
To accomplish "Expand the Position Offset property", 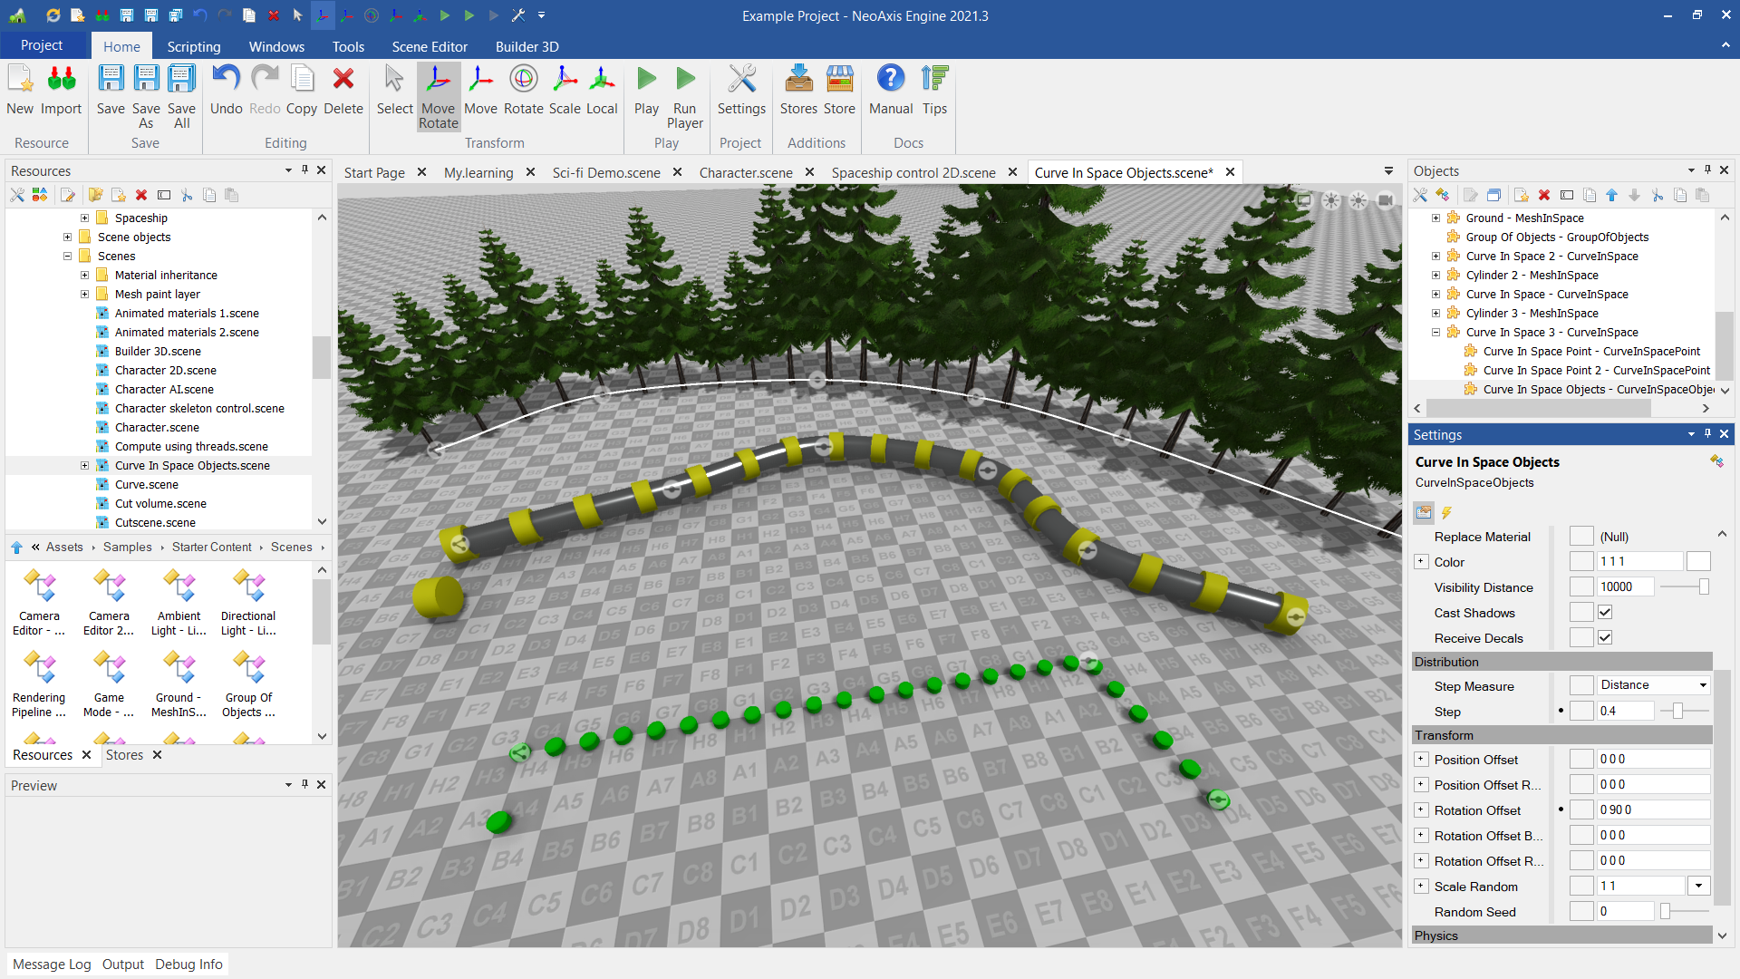I will pyautogui.click(x=1421, y=760).
